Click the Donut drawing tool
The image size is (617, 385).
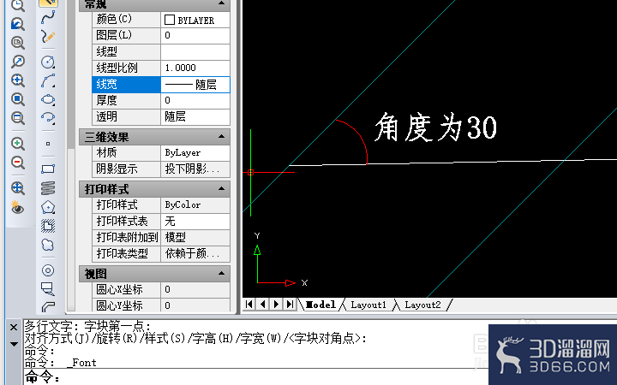coord(48,270)
